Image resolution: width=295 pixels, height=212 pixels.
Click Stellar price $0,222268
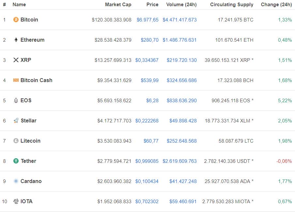(x=147, y=121)
